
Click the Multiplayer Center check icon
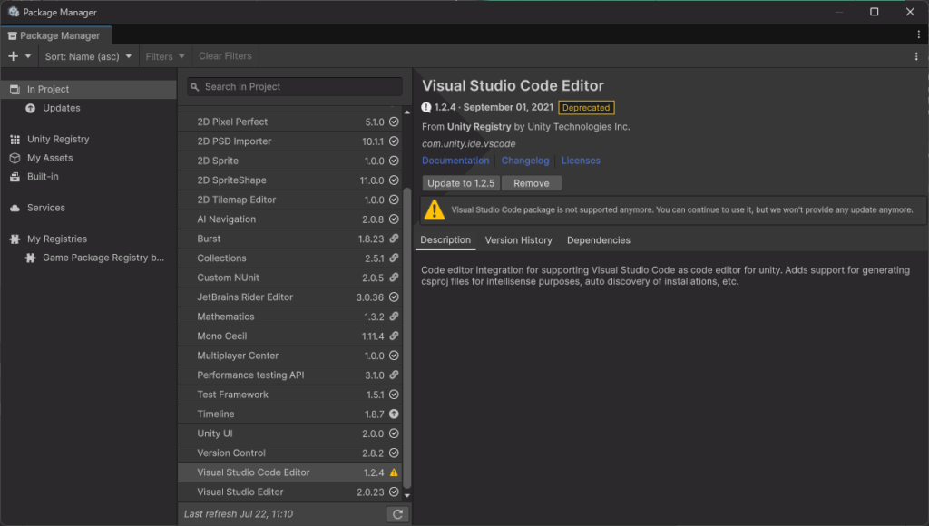click(x=394, y=356)
